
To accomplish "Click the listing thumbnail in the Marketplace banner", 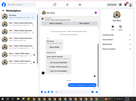I will click(x=42, y=19).
